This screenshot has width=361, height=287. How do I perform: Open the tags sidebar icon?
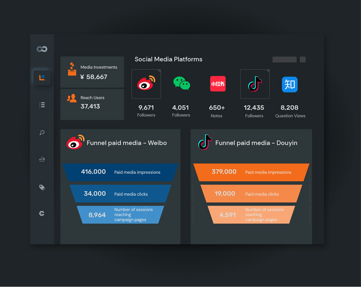tap(42, 188)
